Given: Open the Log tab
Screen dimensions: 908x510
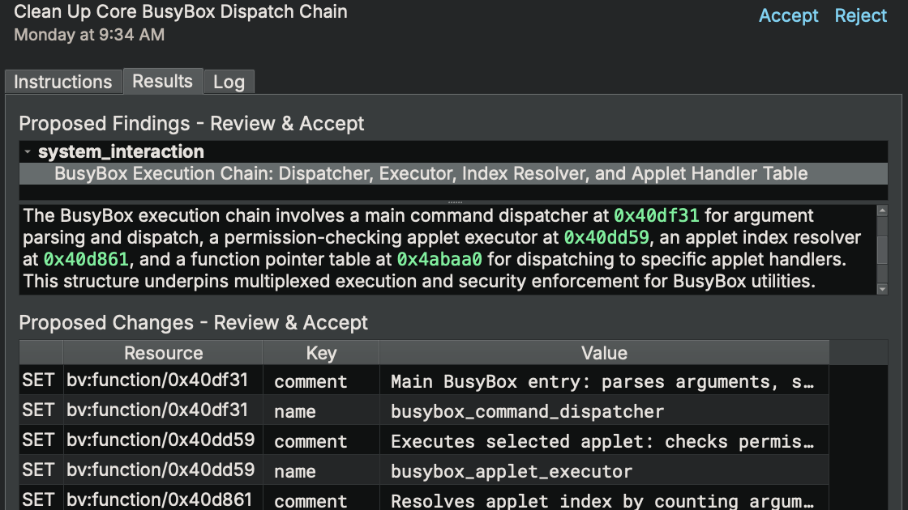Looking at the screenshot, I should 229,82.
